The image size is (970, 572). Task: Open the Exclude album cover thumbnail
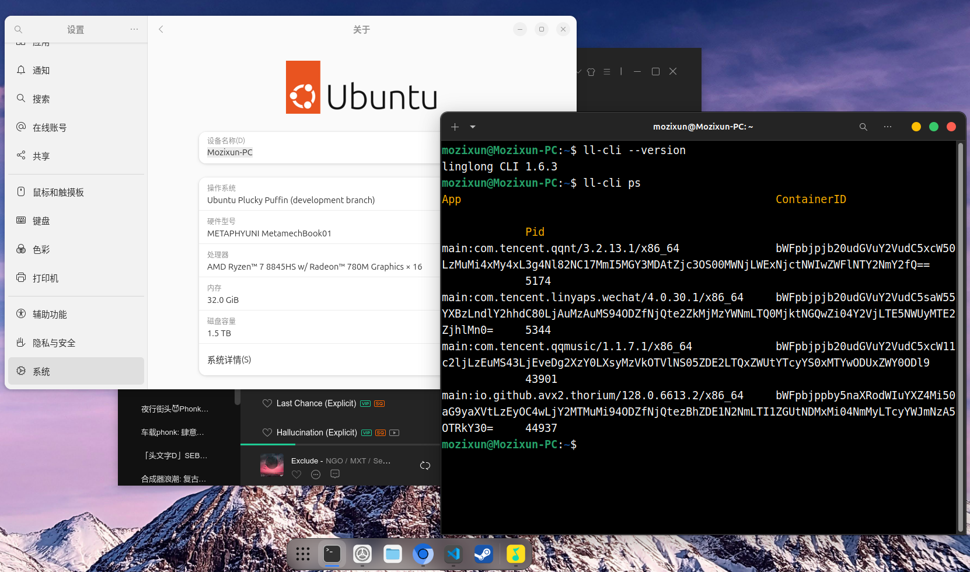tap(272, 465)
